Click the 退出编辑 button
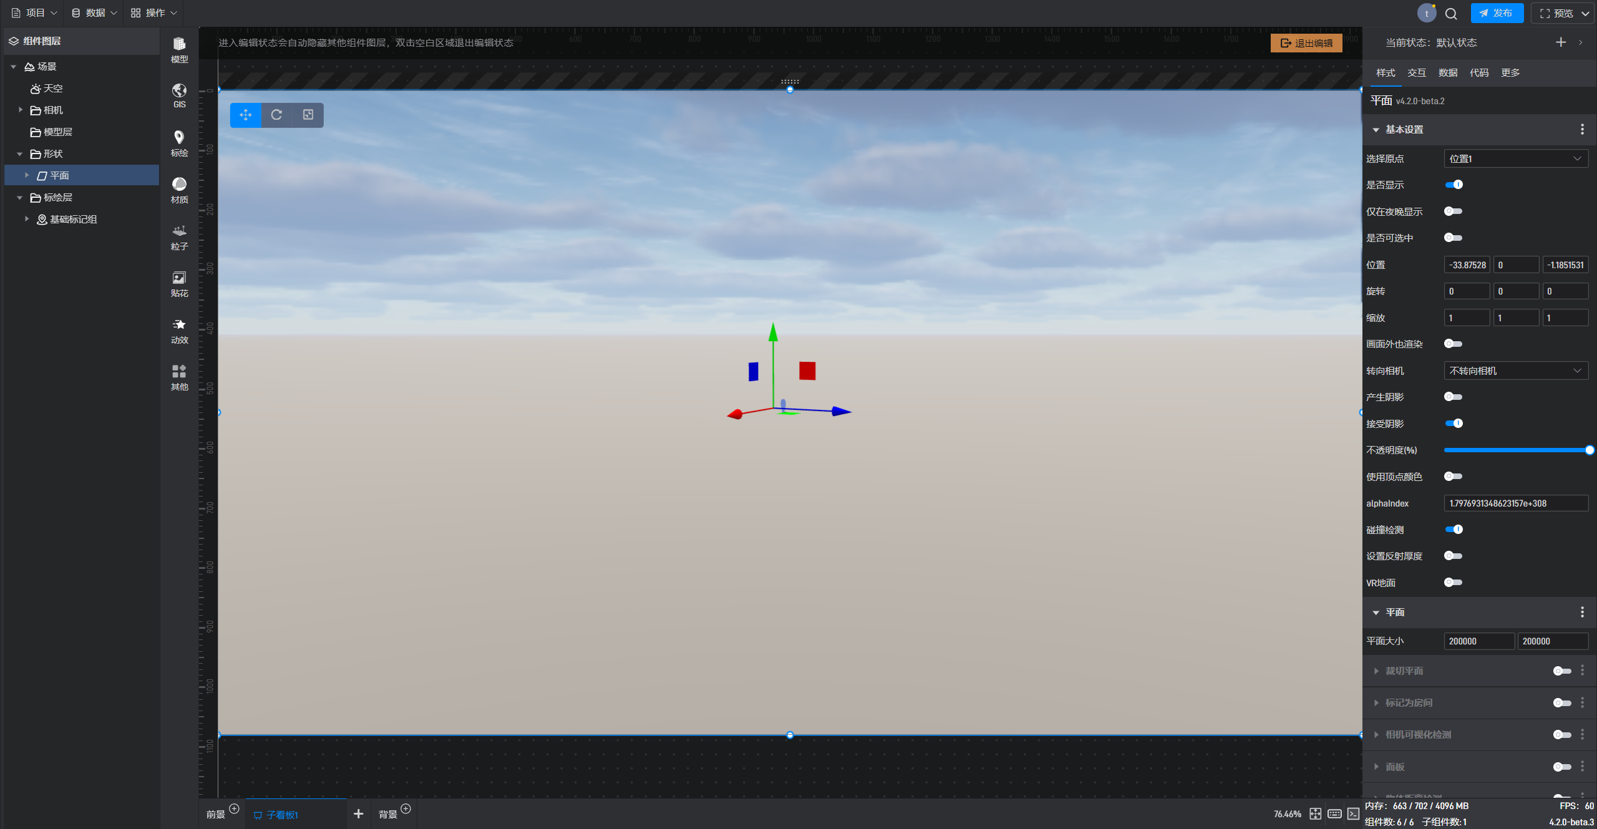 [x=1306, y=43]
